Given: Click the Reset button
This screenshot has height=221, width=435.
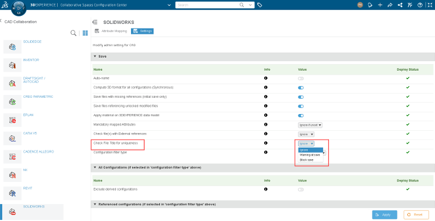Looking at the screenshot, I should pyautogui.click(x=416, y=214).
